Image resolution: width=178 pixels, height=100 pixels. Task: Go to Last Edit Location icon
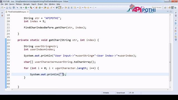(x=85, y=7)
